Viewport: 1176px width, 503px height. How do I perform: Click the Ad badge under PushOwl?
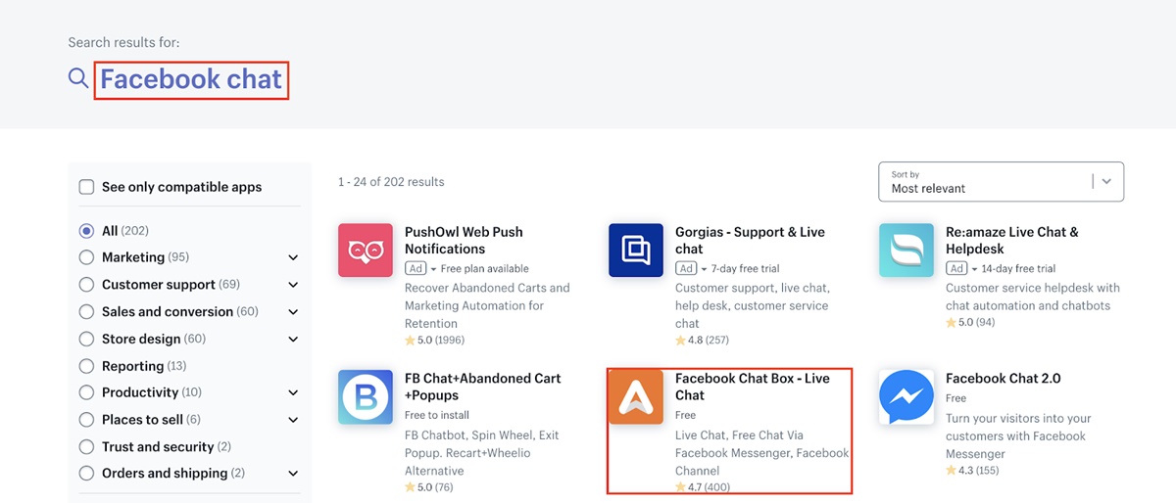pos(416,268)
